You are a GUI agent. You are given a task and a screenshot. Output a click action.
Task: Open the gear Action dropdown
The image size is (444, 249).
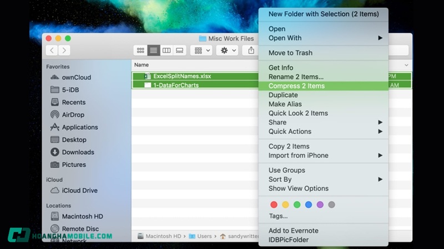tap(228, 50)
